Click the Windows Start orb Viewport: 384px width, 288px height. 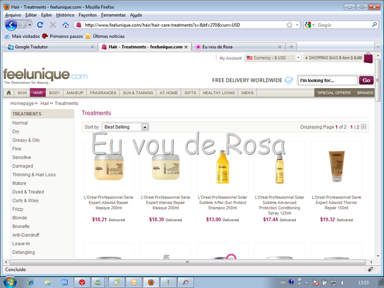(10, 282)
